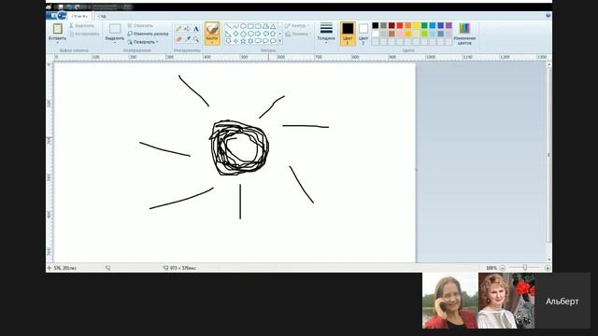Screen dimensions: 598x336
Task: Move the shapes gallery up one row
Action: pos(280,26)
